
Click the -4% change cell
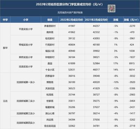point(116,114)
